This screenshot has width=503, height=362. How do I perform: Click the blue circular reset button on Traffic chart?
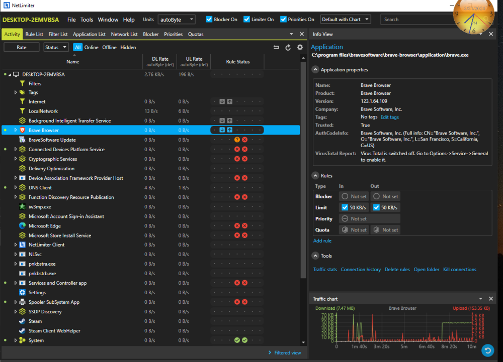(x=487, y=349)
